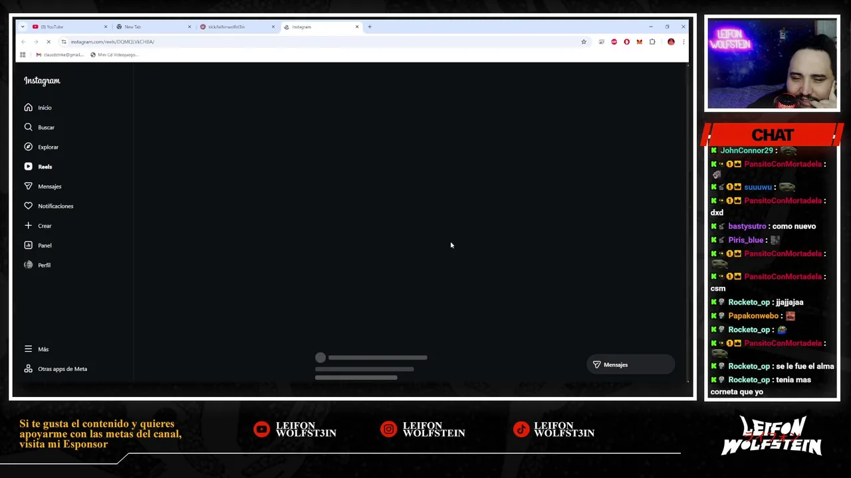
Task: Open the tab search dropdown arrow
Action: [x=23, y=27]
